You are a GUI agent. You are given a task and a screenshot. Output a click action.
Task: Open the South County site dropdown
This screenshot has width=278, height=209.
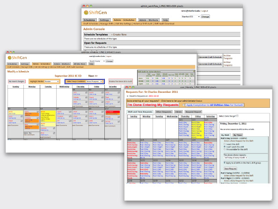click(97, 61)
